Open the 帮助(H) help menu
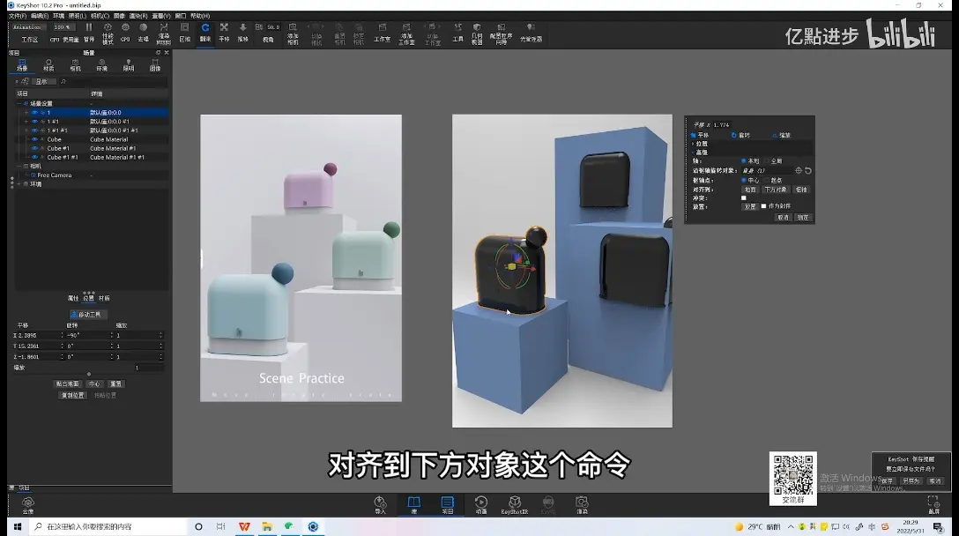The image size is (959, 536). coord(200,16)
